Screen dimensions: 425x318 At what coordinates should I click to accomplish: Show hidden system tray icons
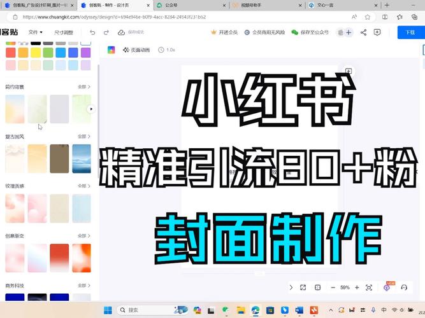(331, 310)
